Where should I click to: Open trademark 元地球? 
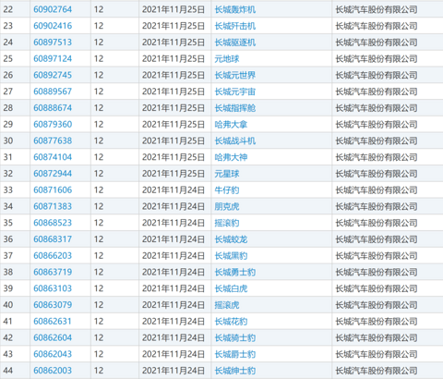point(227,59)
